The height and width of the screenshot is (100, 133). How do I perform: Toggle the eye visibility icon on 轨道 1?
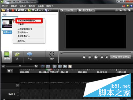click(x=18, y=92)
